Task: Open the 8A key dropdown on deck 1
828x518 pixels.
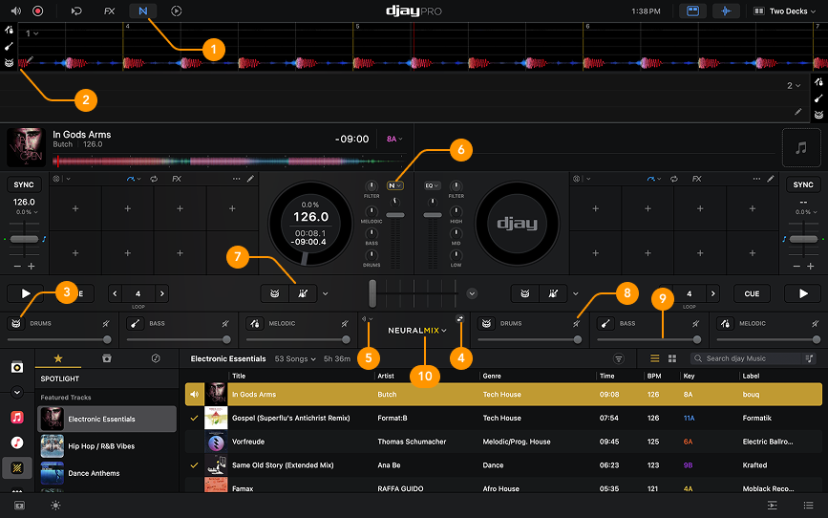Action: pos(394,139)
